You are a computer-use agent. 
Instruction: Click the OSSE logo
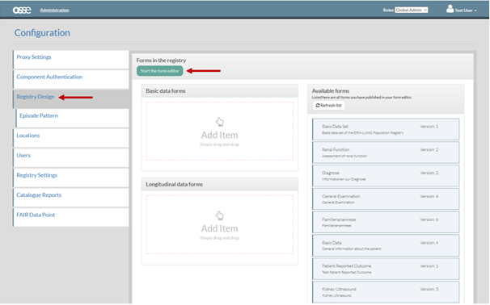pyautogui.click(x=22, y=10)
